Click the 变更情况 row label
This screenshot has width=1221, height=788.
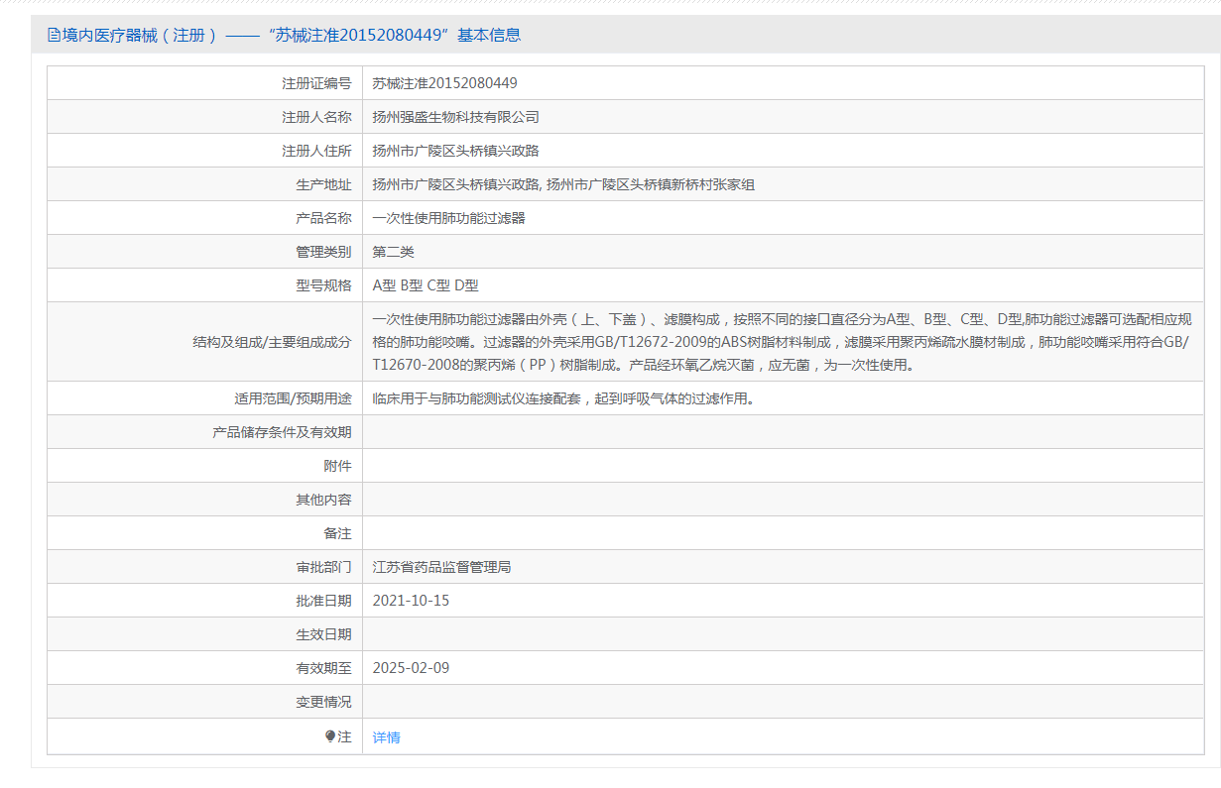[323, 702]
